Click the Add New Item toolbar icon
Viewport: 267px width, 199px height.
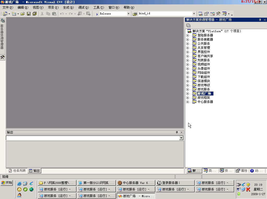click(14, 14)
